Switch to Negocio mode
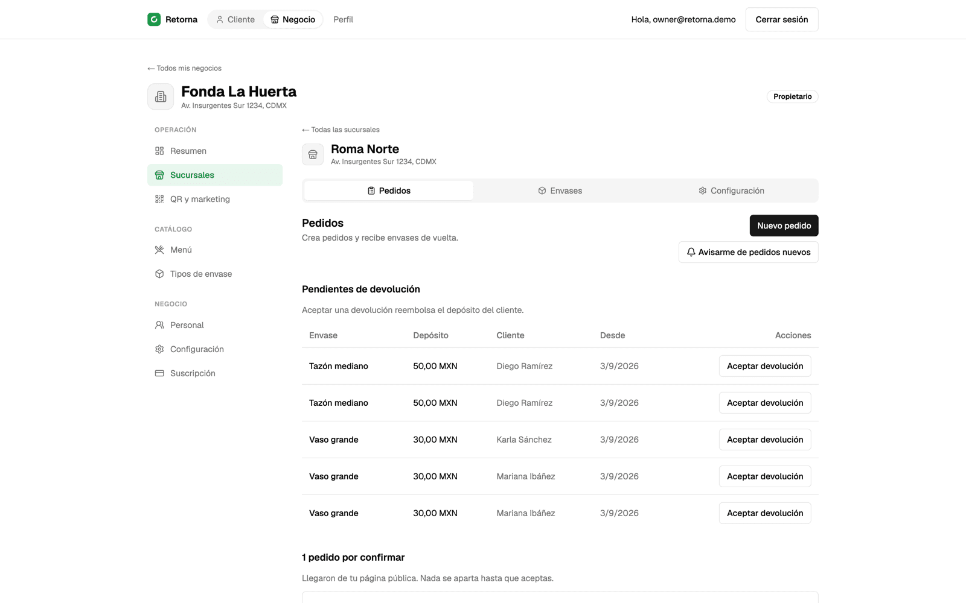Screen dimensions: 966x603 point(293,19)
